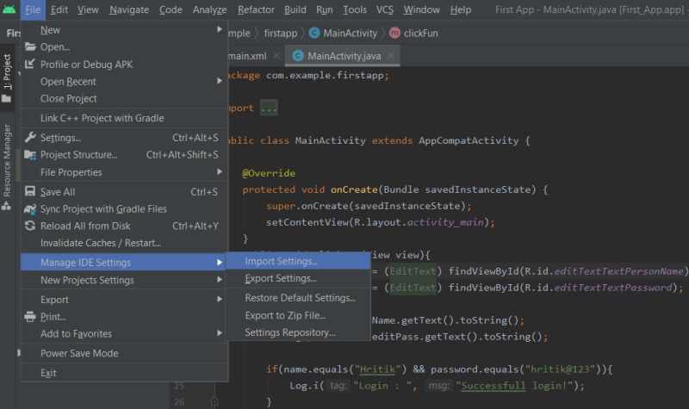Open Settings Repository option
Image resolution: width=689 pixels, height=409 pixels.
pos(298,332)
